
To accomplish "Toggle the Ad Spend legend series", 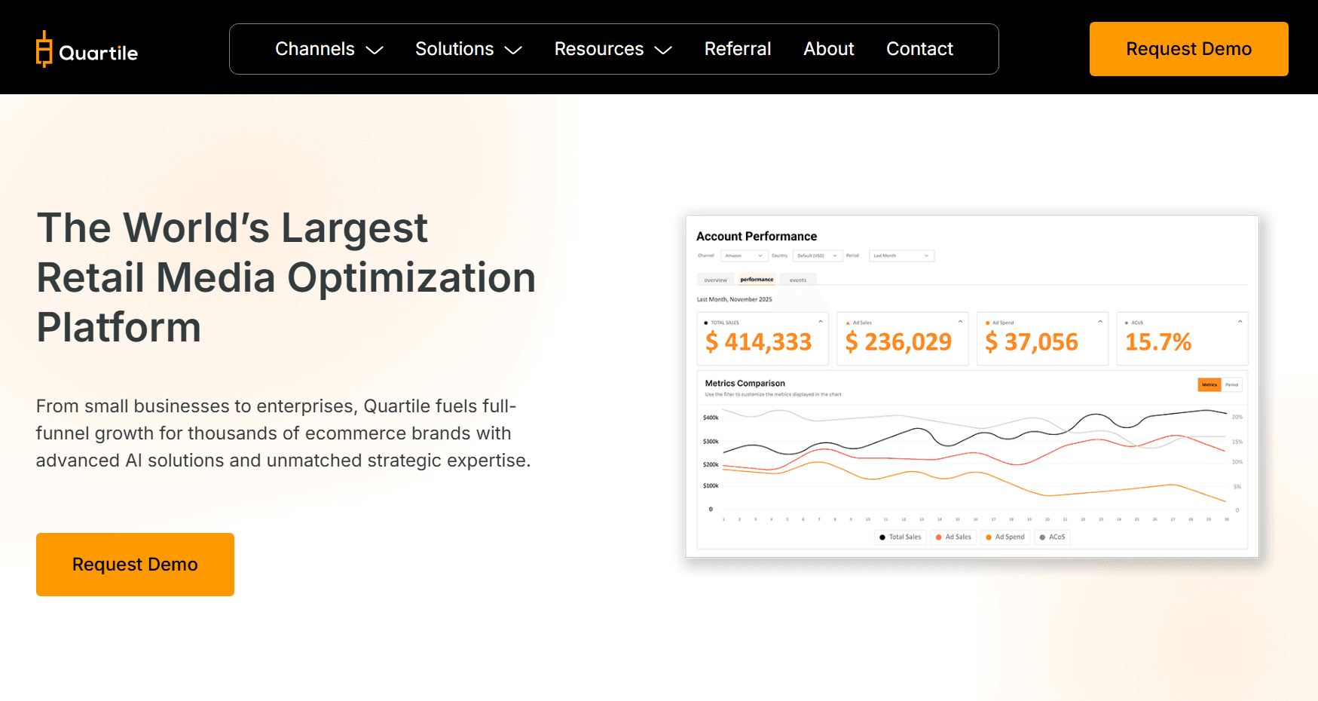I will [1006, 537].
